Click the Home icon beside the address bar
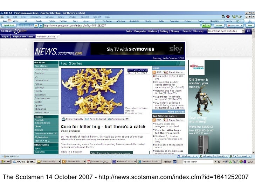 point(41,26)
